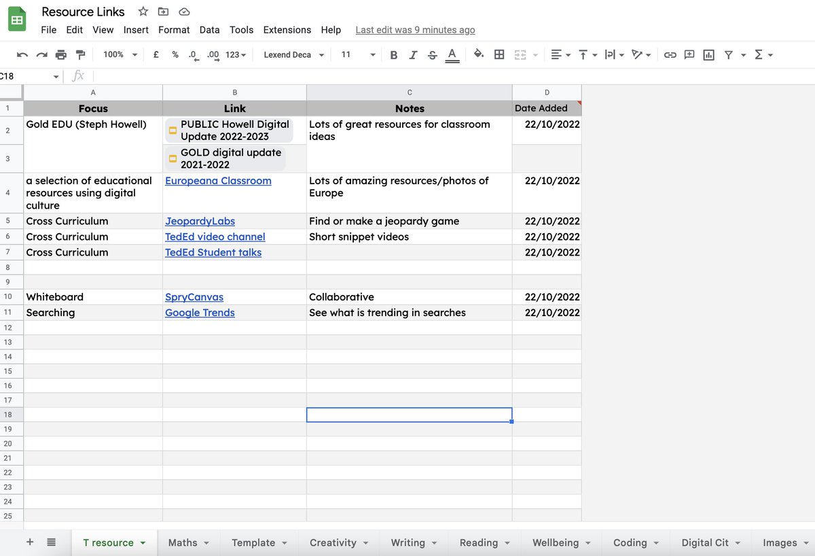The image size is (815, 556).
Task: Increase decimal places icon
Action: click(x=213, y=55)
